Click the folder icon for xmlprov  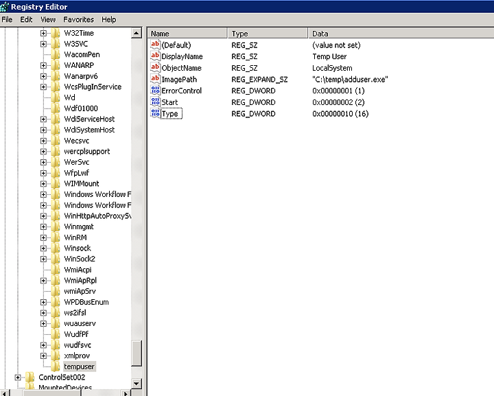(56, 356)
